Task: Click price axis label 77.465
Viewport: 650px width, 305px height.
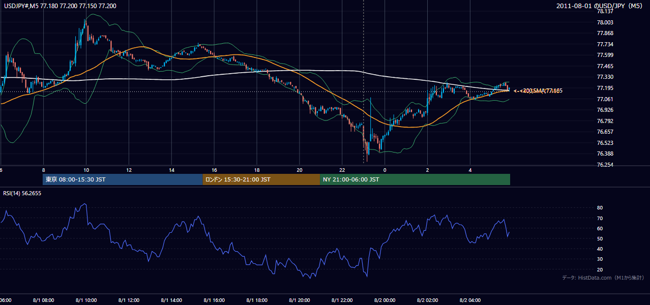Action: (605, 66)
